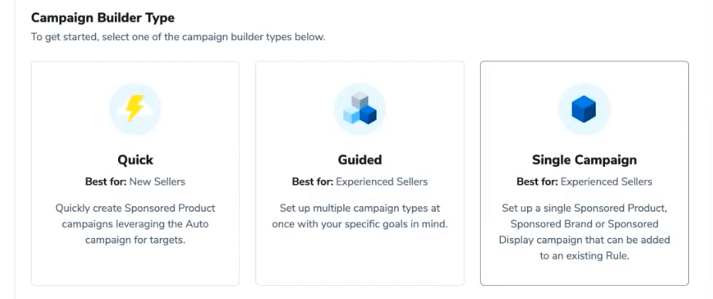This screenshot has height=299, width=713.
Task: Click the "Single Campaign" title text
Action: 584,160
